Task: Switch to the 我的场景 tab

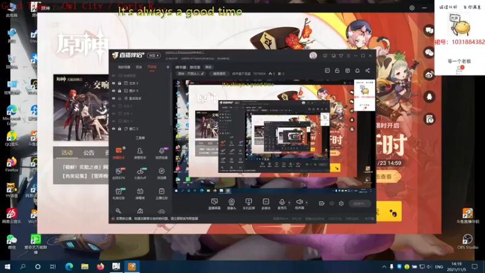Action: [x=124, y=67]
